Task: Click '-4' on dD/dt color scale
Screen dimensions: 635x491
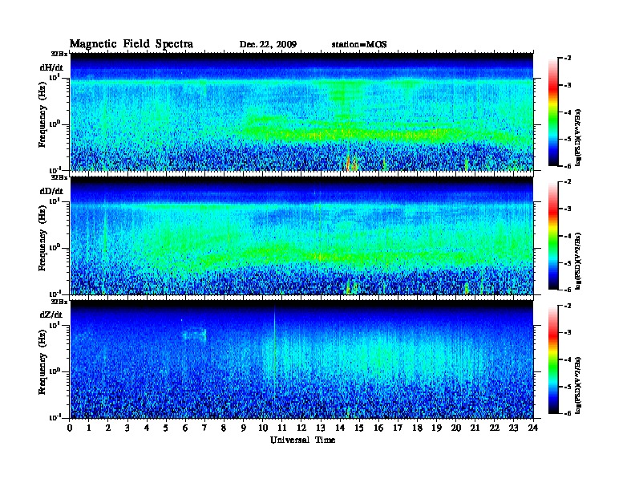Action: [x=568, y=236]
